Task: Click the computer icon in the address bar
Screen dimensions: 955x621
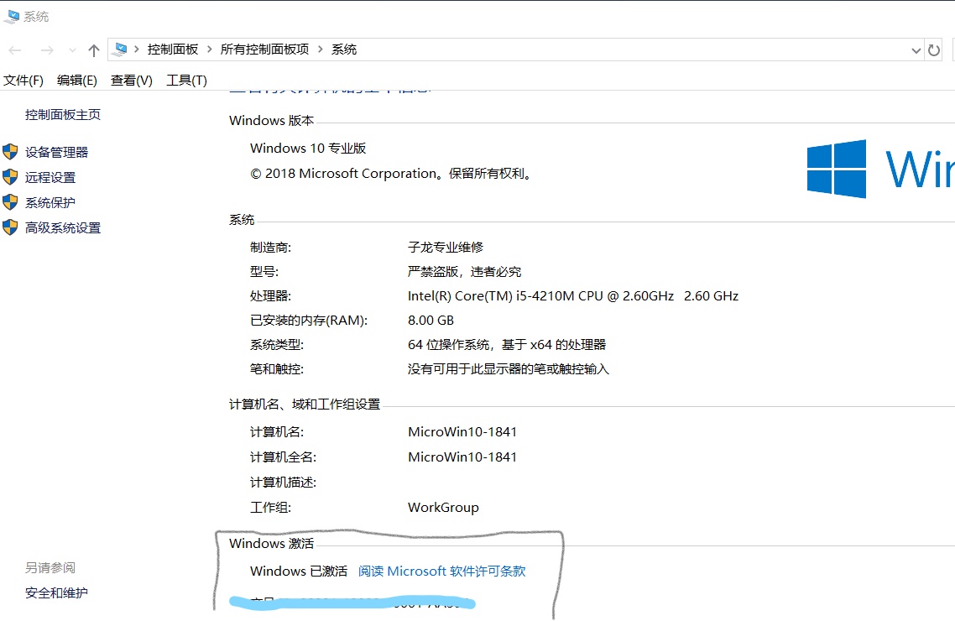Action: pos(119,49)
